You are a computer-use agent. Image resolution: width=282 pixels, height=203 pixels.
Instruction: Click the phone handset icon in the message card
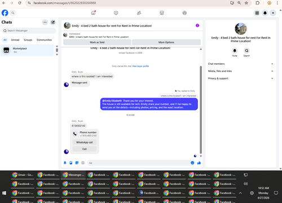75,134
